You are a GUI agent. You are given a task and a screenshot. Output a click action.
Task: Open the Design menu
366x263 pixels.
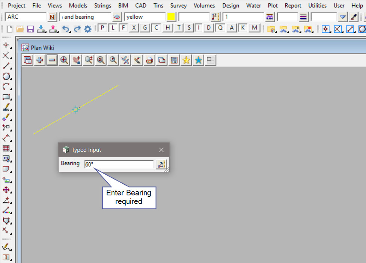[x=230, y=6]
